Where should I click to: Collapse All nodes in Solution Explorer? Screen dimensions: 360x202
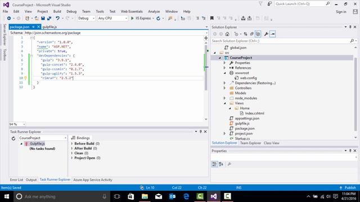click(x=251, y=34)
